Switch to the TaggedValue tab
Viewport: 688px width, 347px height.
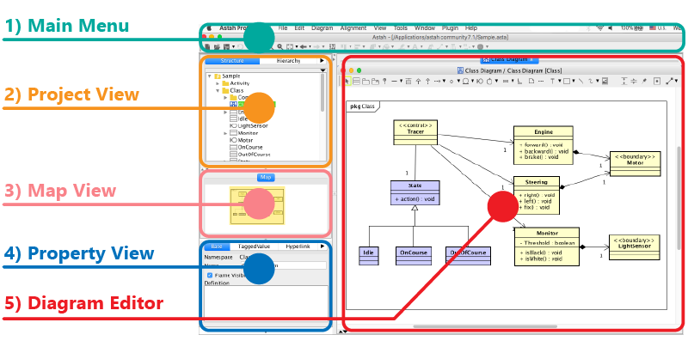pos(254,247)
